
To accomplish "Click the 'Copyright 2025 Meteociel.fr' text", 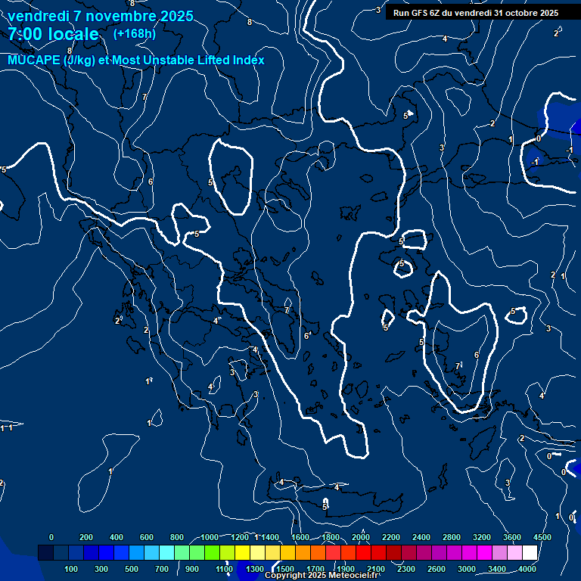I will [322, 575].
